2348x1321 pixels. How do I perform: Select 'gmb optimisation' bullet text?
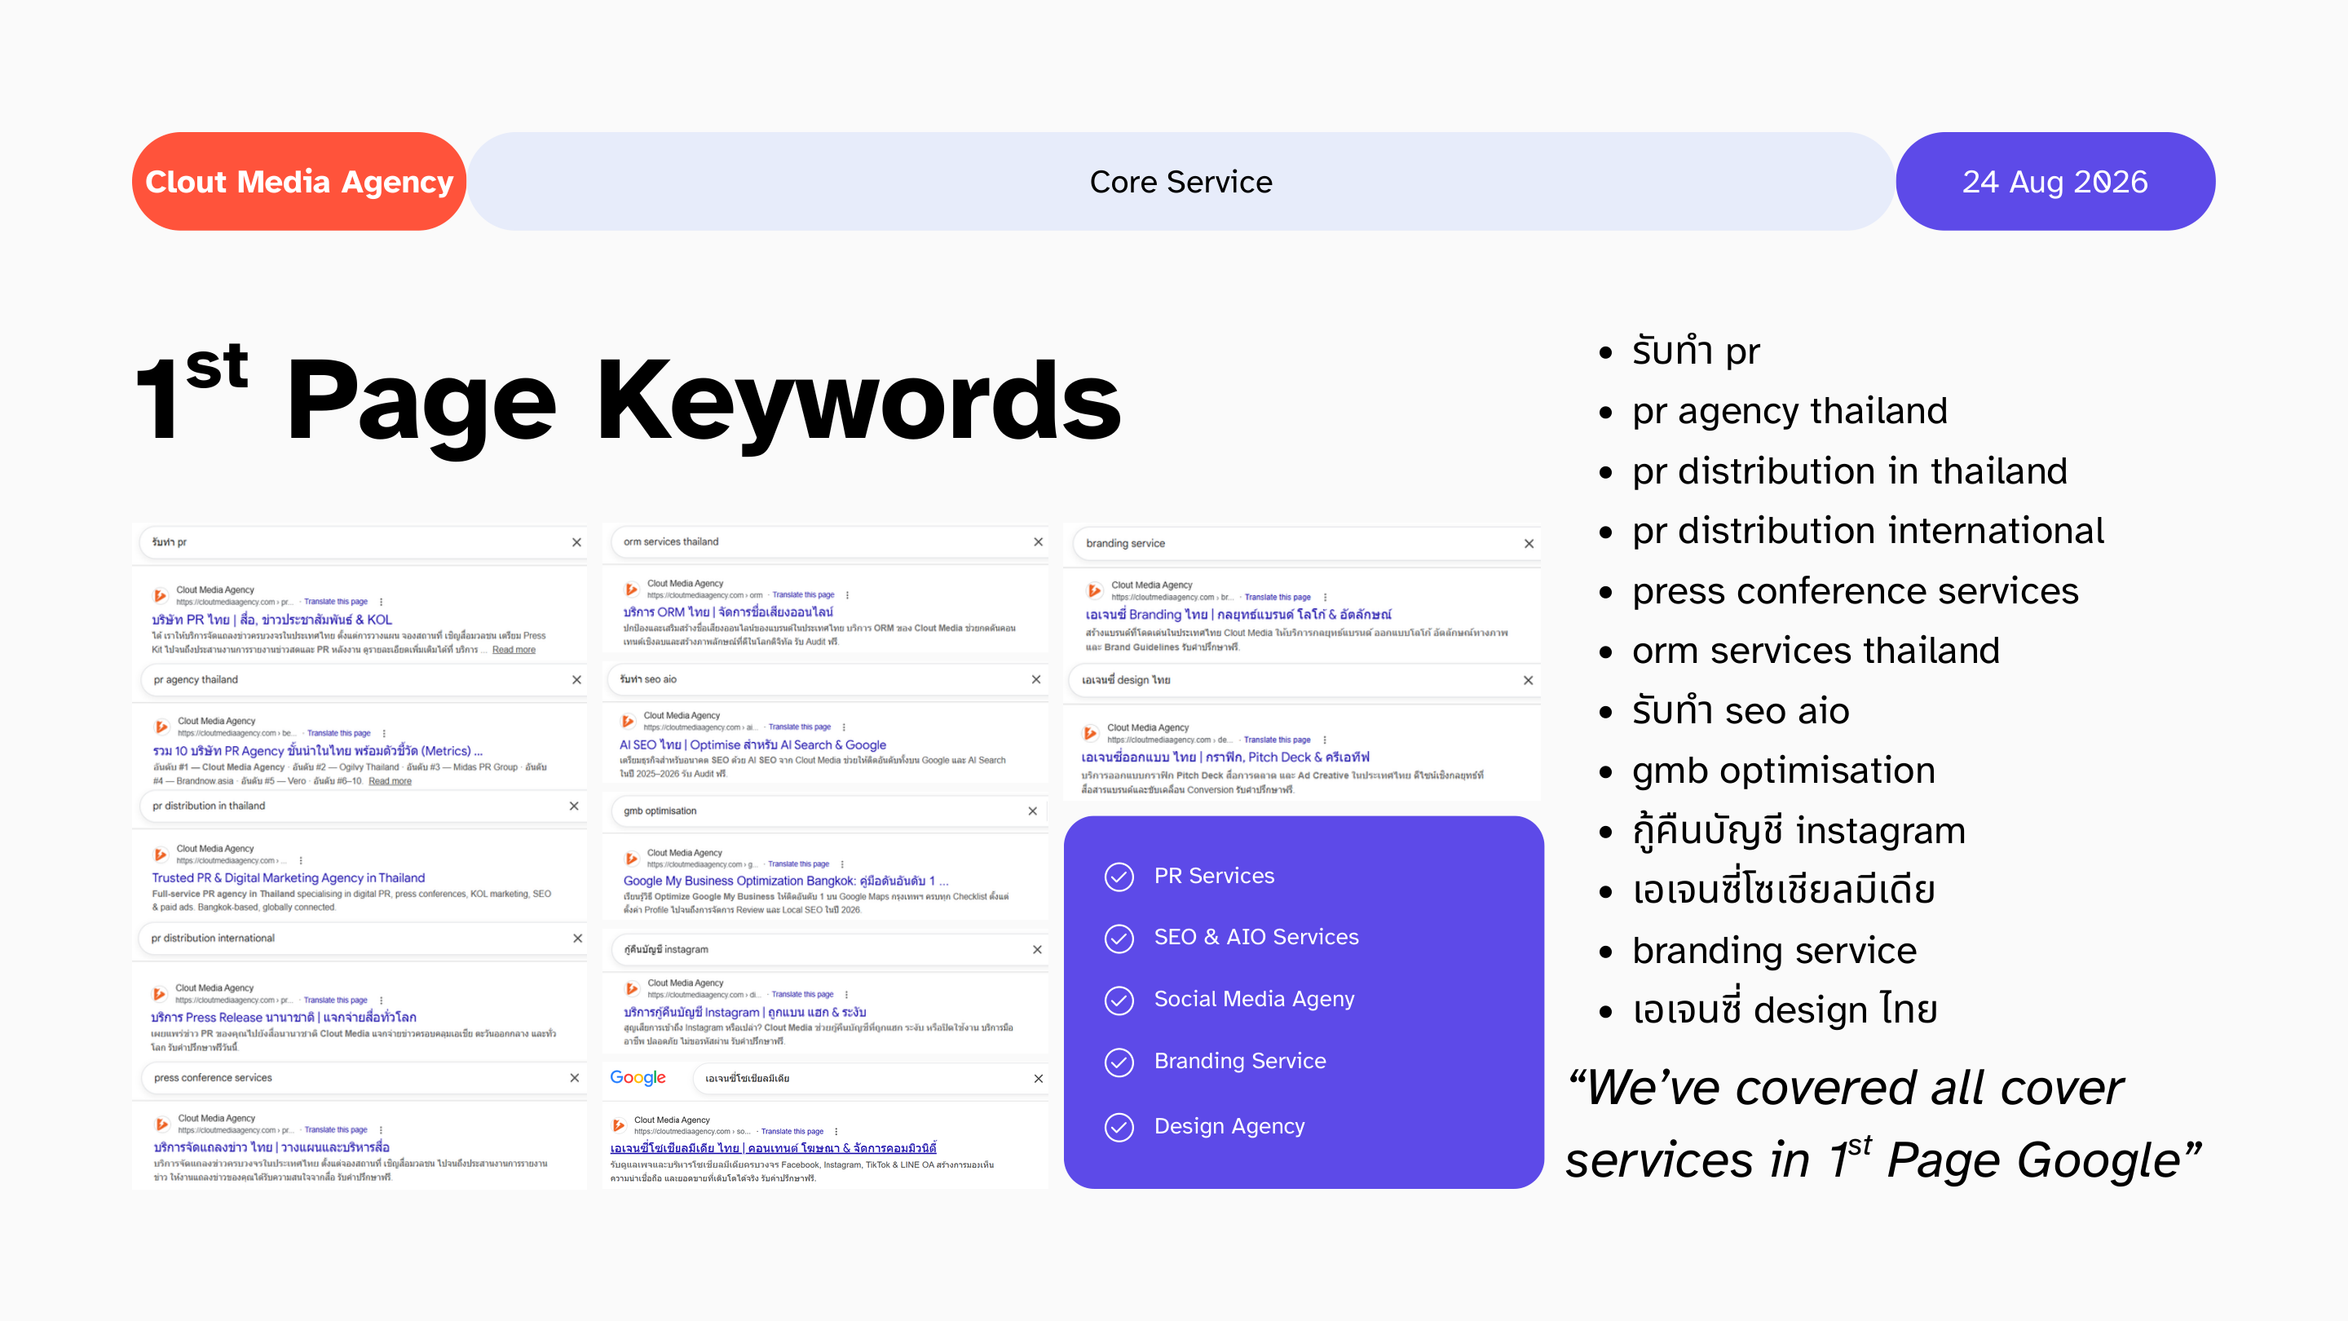tap(1784, 771)
